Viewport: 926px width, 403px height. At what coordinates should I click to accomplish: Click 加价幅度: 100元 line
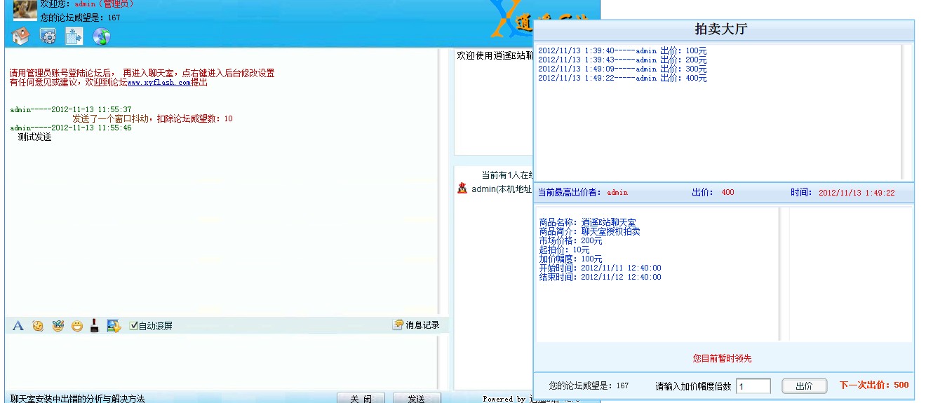(570, 259)
